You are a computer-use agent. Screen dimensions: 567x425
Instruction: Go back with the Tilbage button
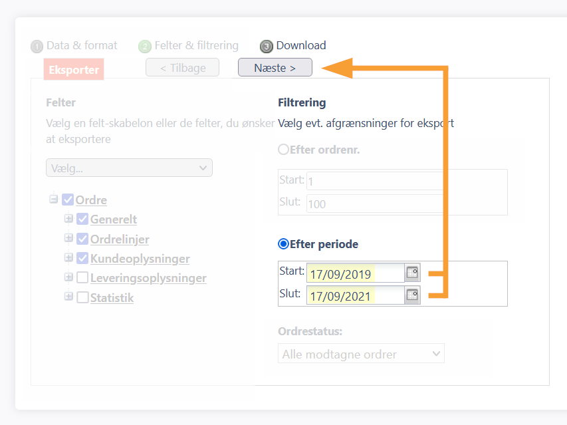(x=183, y=68)
